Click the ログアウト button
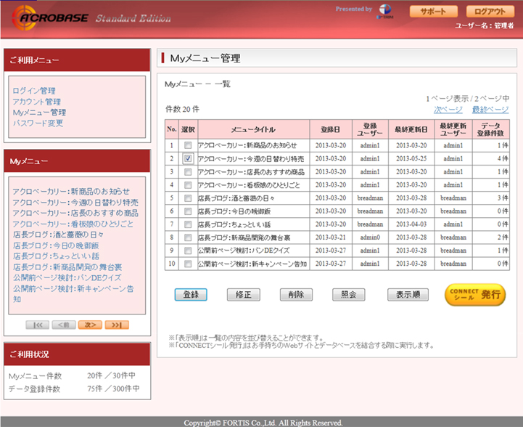The width and height of the screenshot is (523, 427). click(490, 12)
